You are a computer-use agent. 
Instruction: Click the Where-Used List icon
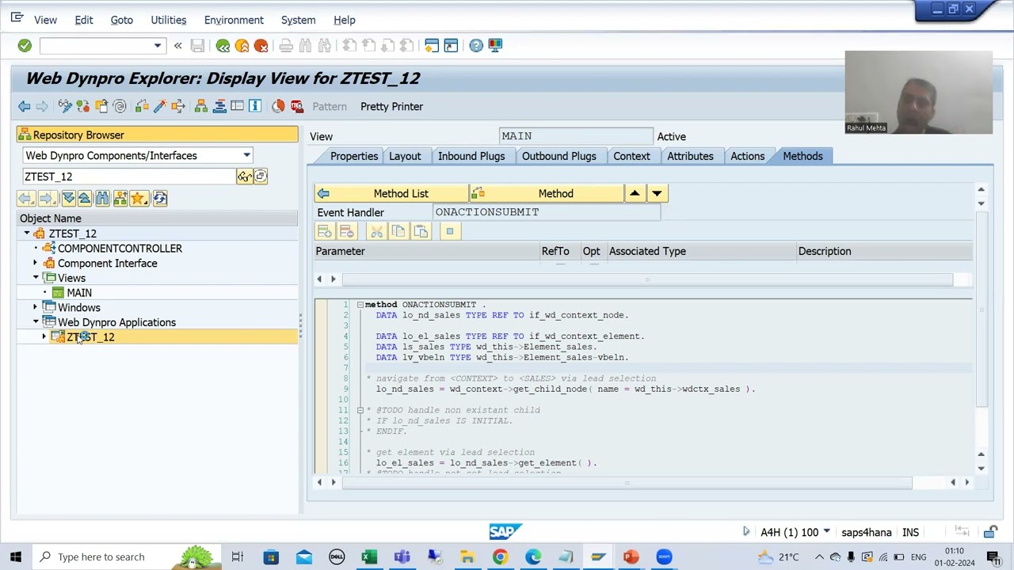click(178, 106)
